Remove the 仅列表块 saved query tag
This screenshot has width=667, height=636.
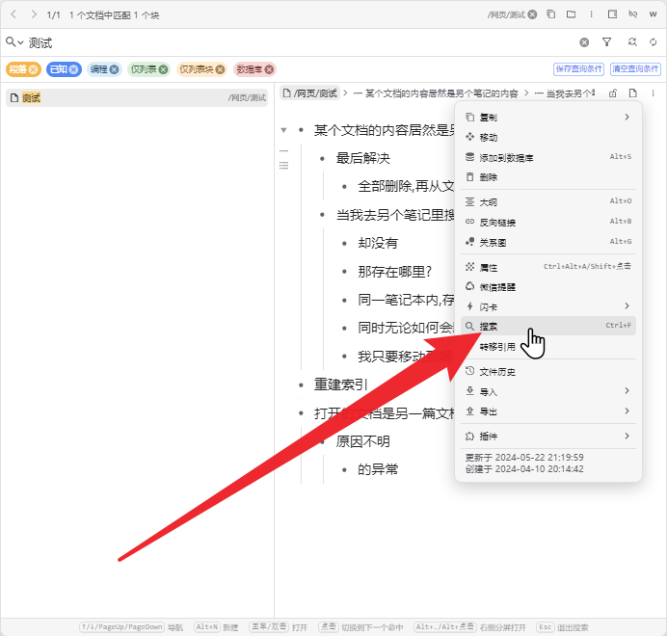pos(220,69)
